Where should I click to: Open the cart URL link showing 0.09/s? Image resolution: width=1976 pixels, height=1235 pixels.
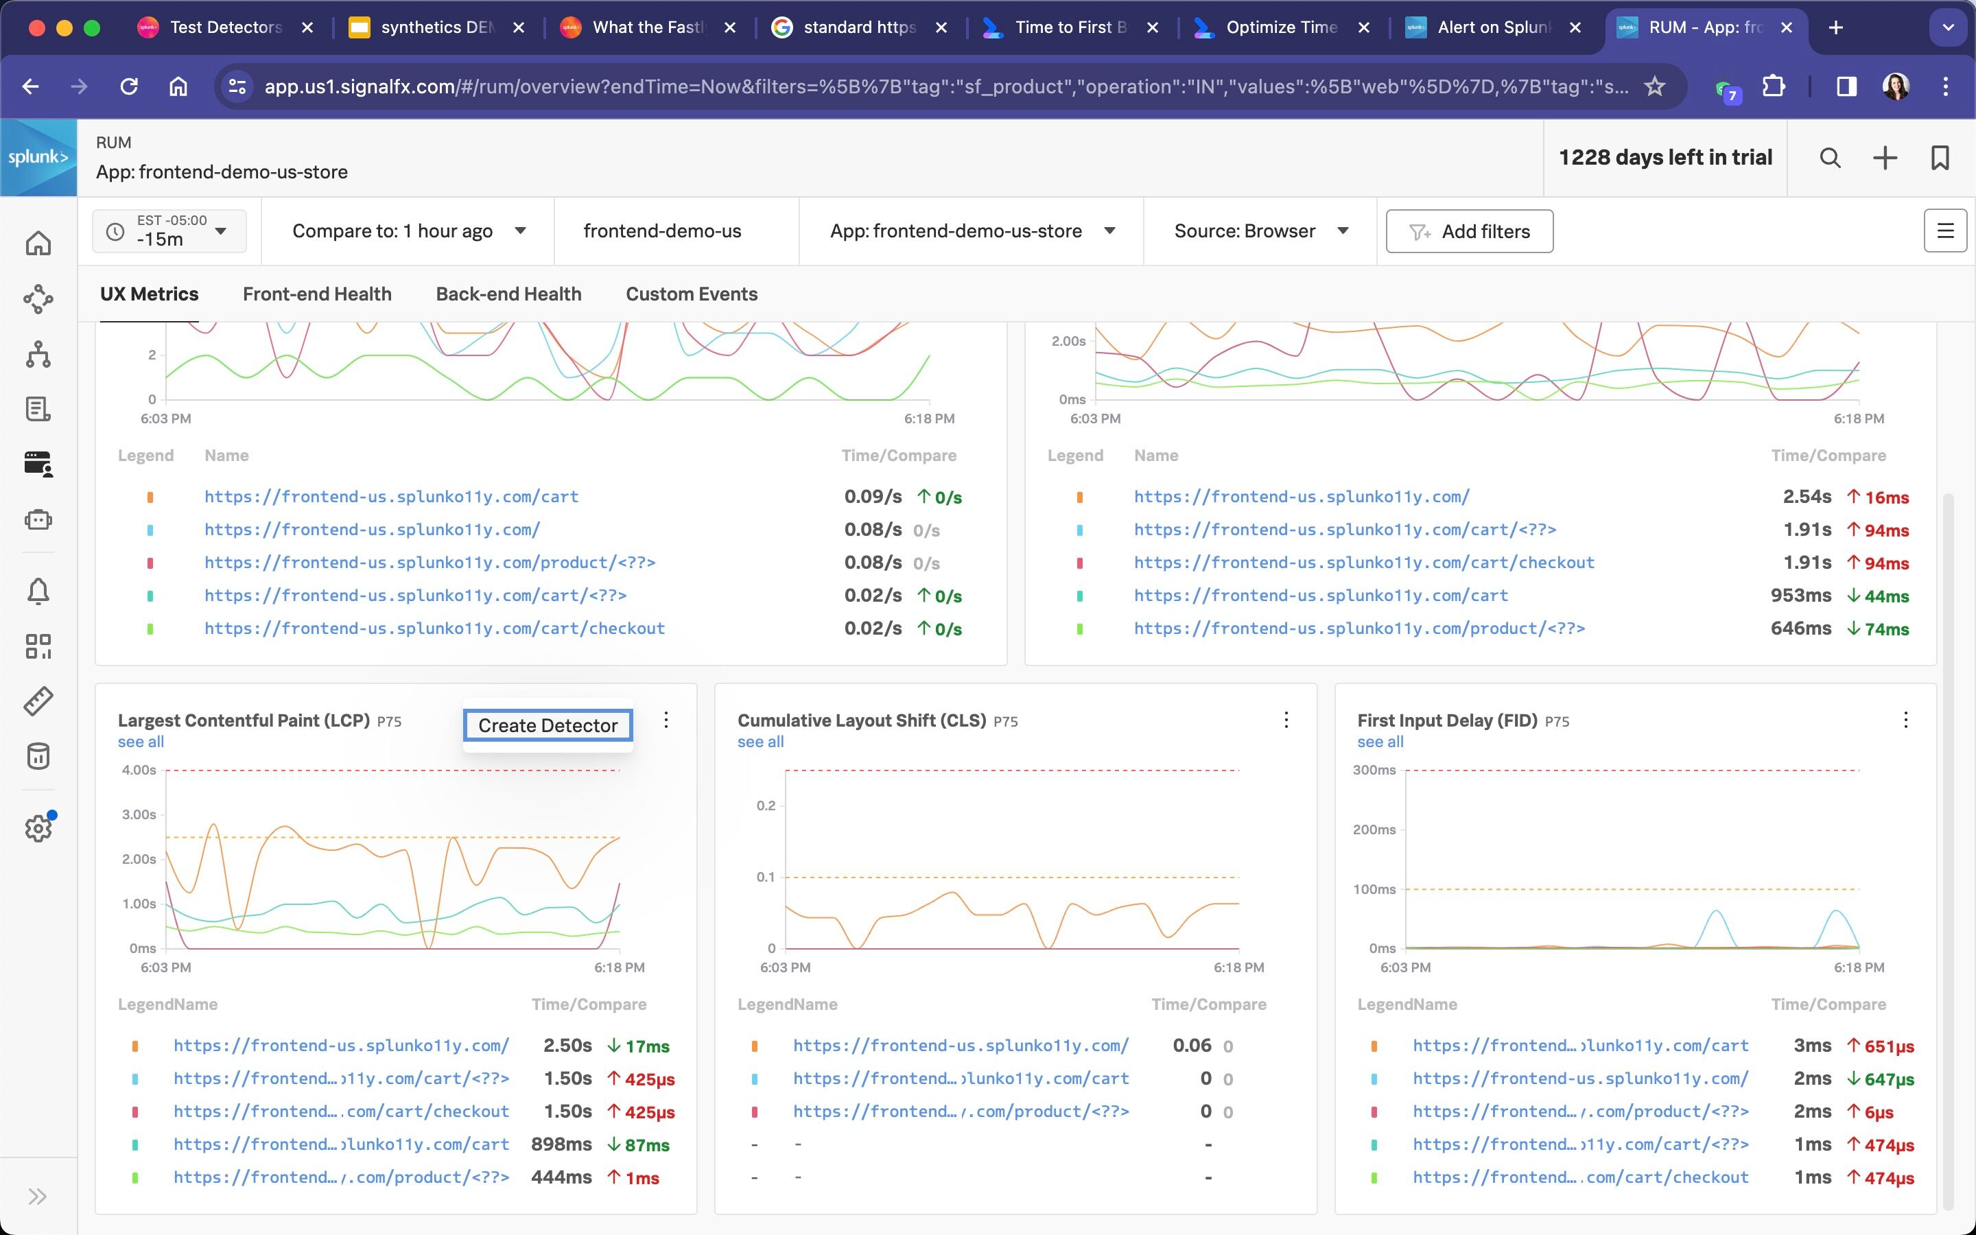pos(391,497)
